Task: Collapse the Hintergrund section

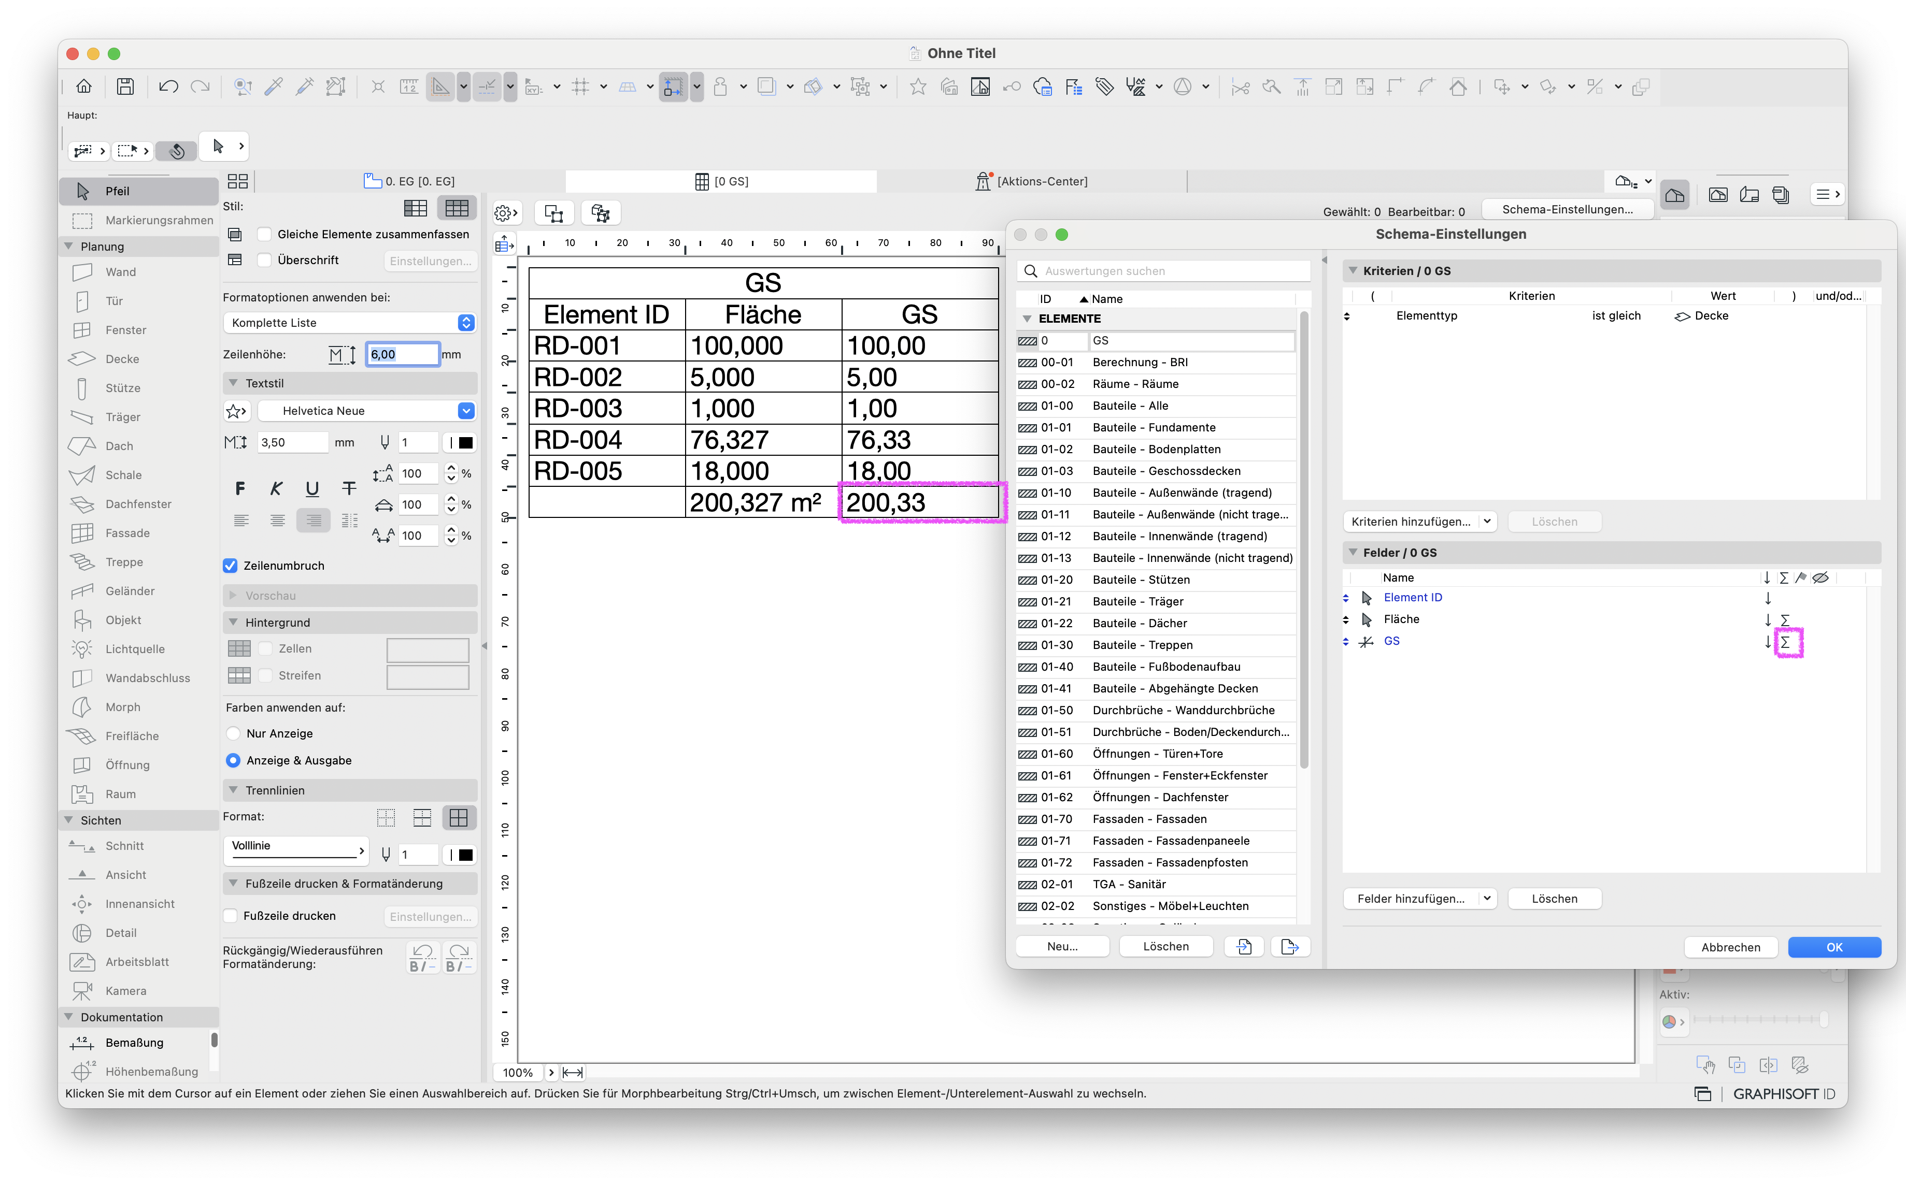Action: tap(233, 623)
